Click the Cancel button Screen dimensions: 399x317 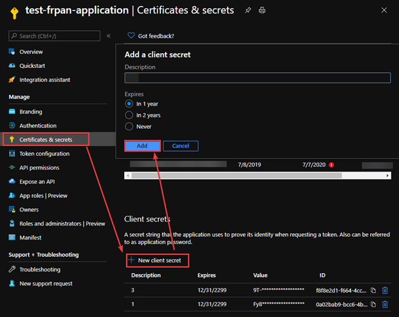pos(181,146)
